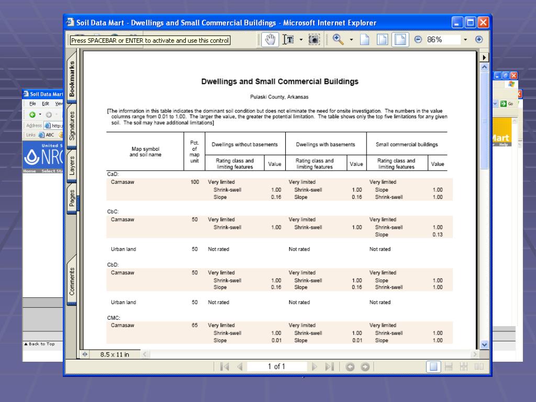Click the document pane options arrow above the scrollbar
This screenshot has width=536, height=402.
[x=484, y=57]
